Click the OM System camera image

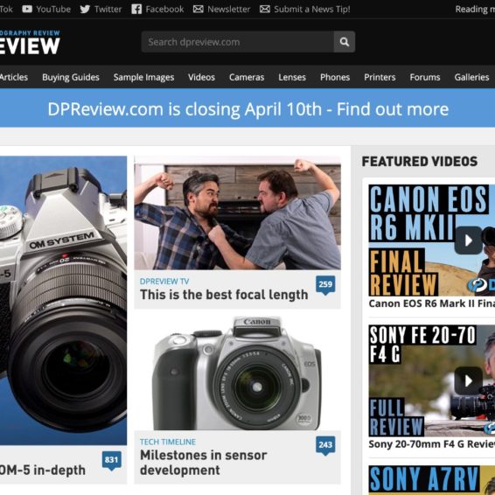point(63,300)
